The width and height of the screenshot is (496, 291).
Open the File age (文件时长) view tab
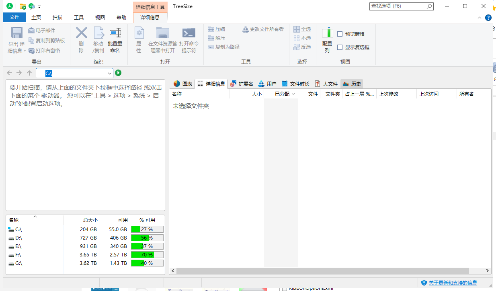point(295,84)
